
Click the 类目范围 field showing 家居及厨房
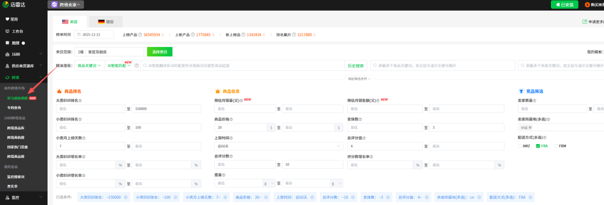(110, 51)
